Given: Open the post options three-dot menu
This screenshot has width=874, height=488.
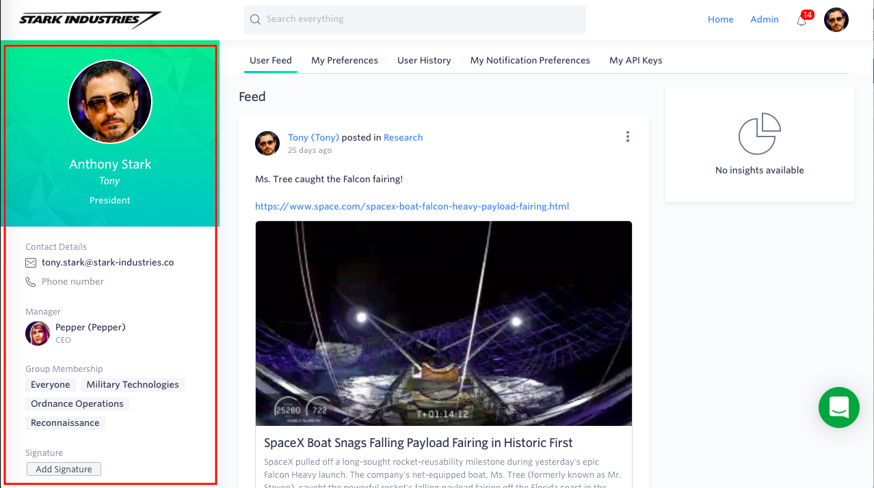Looking at the screenshot, I should 627,137.
